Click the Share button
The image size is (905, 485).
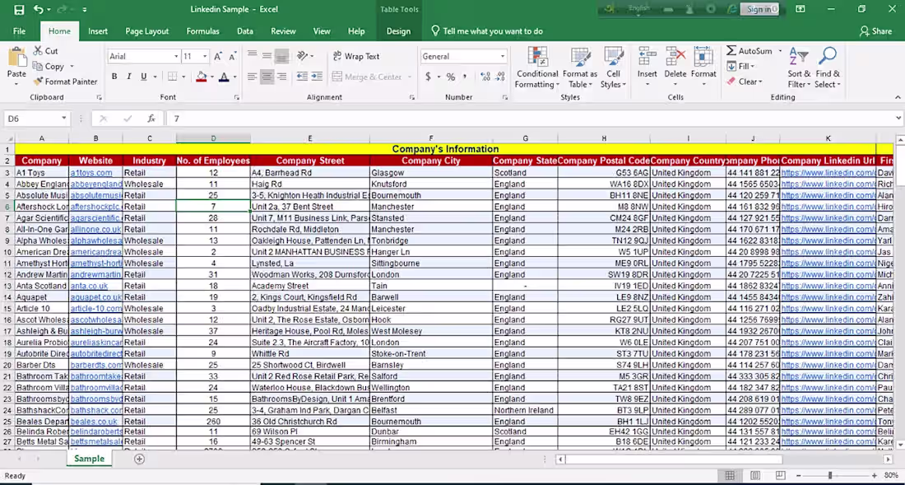point(875,31)
